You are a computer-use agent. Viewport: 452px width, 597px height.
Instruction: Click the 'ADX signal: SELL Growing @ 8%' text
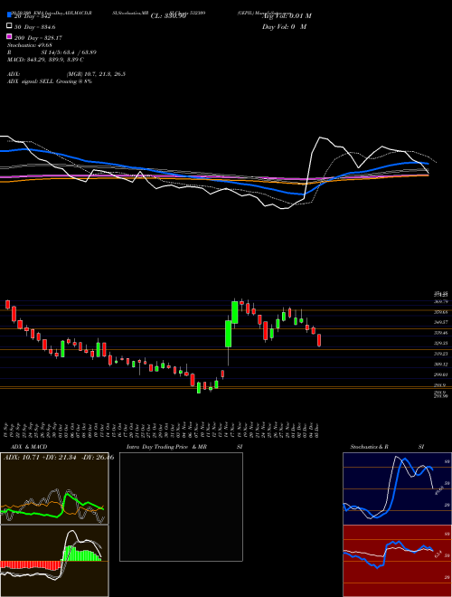pyautogui.click(x=50, y=81)
